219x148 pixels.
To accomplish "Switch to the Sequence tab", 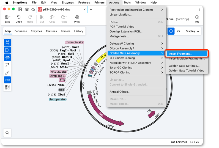I will point(21,31).
